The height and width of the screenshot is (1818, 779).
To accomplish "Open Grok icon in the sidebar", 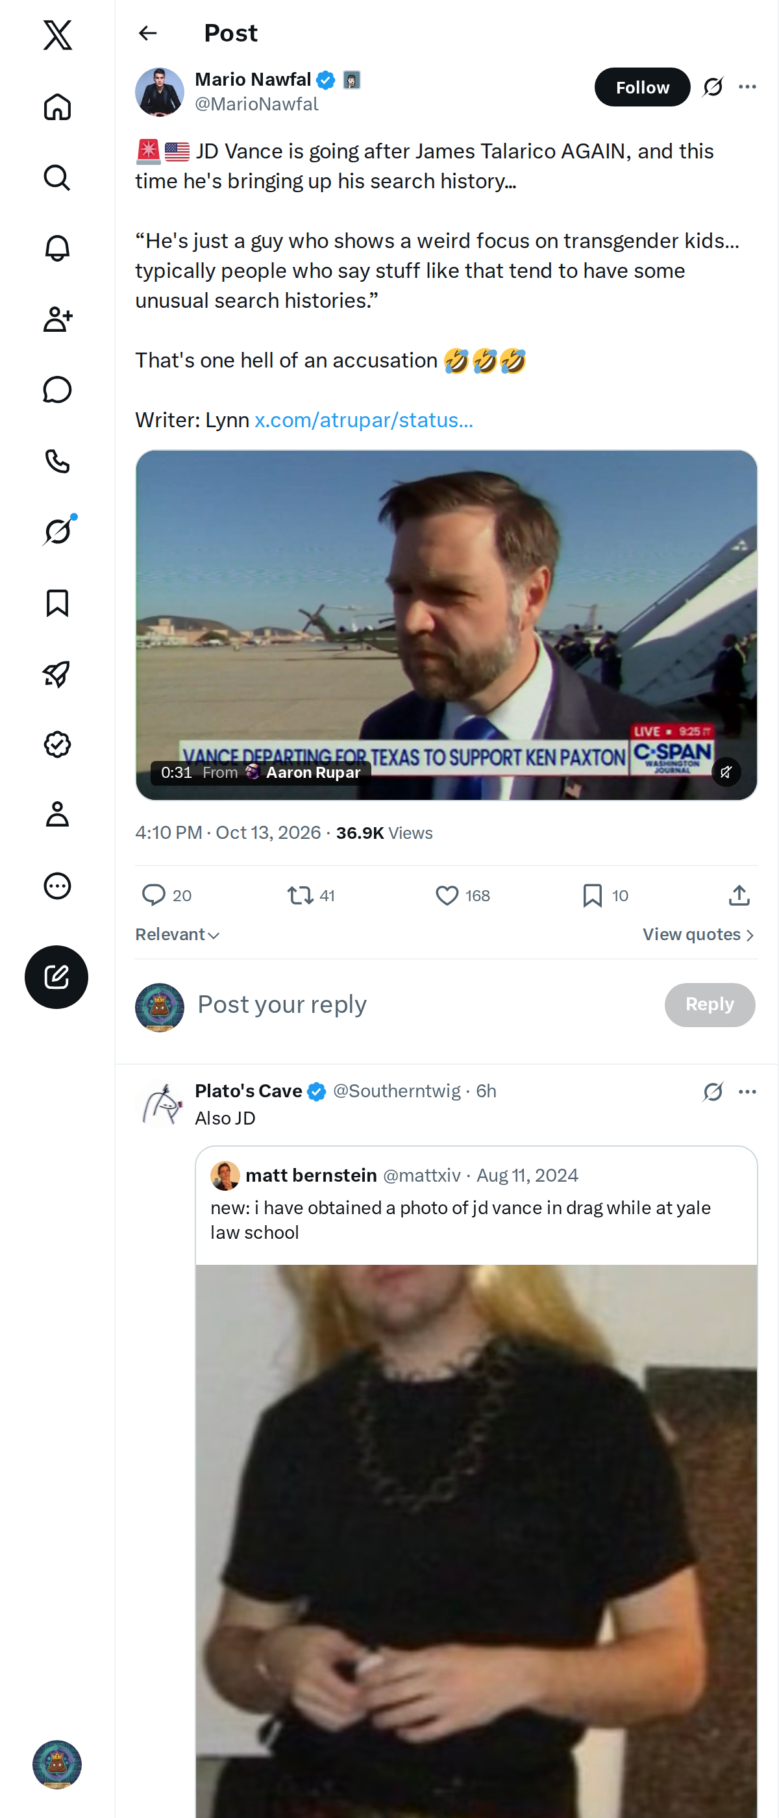I will tap(57, 531).
